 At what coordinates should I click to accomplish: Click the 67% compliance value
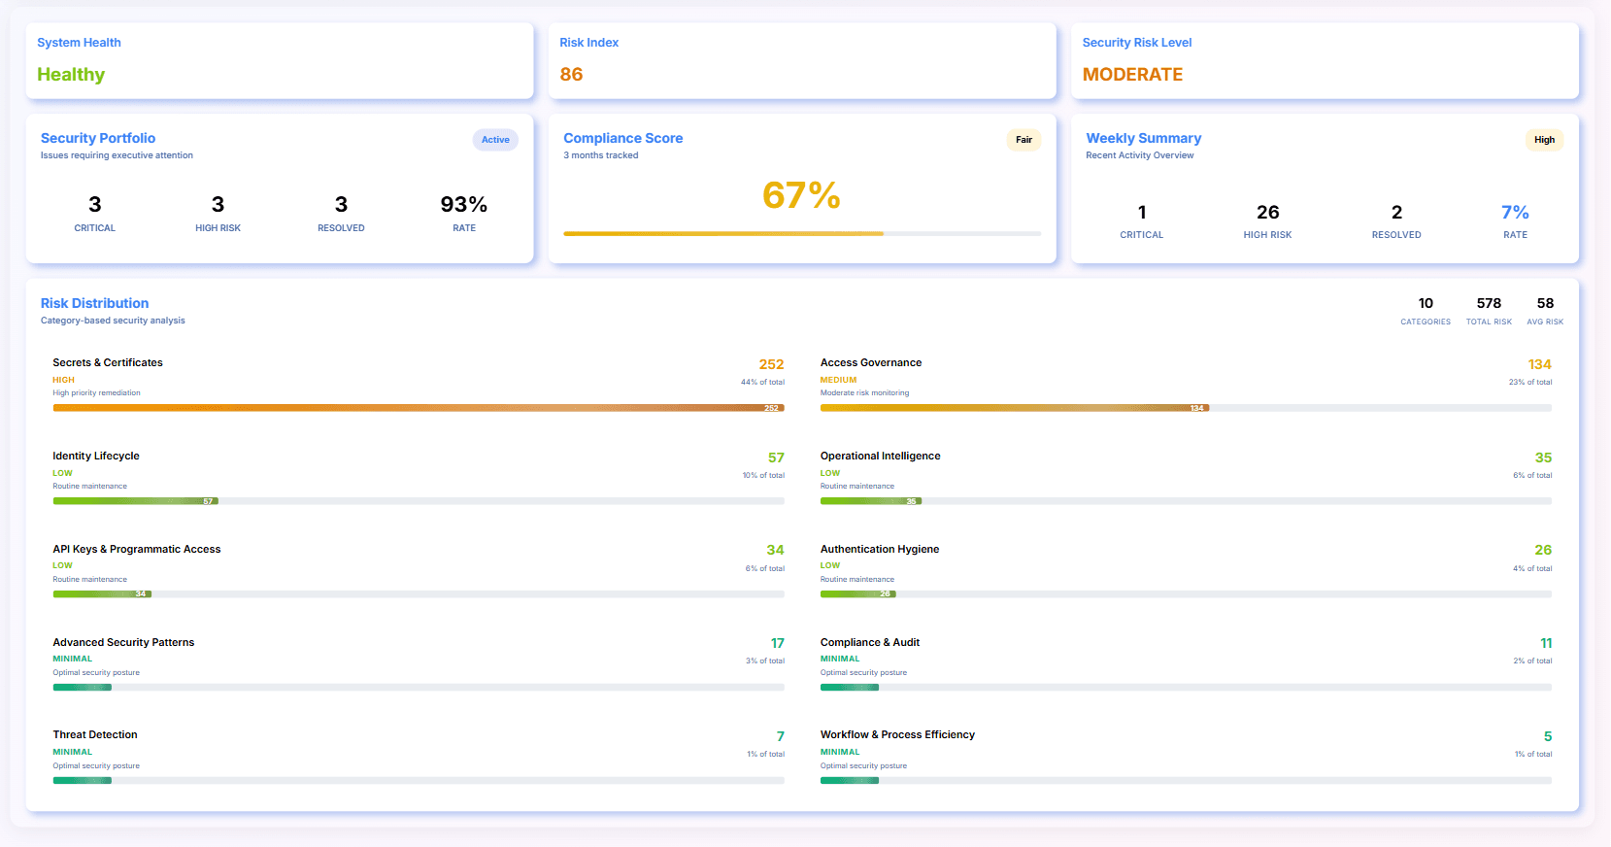801,195
